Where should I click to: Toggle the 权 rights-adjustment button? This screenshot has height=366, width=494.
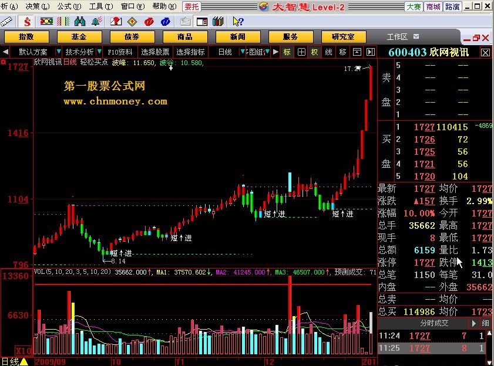tap(314, 52)
